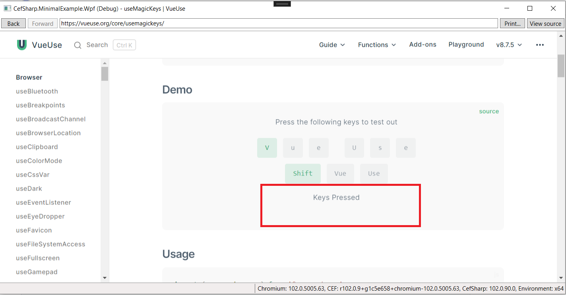This screenshot has height=295, width=566.
Task: Click the last e key tile
Action: [x=406, y=148]
